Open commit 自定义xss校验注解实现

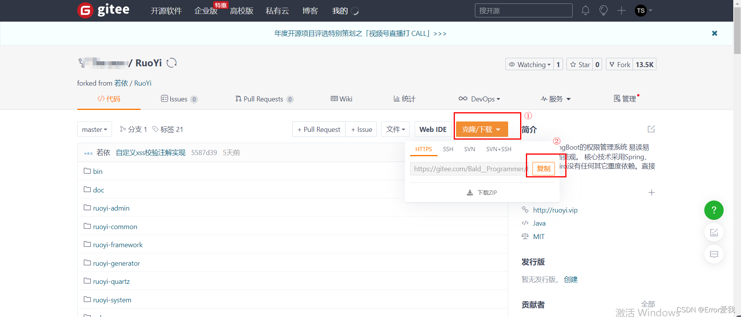[151, 152]
